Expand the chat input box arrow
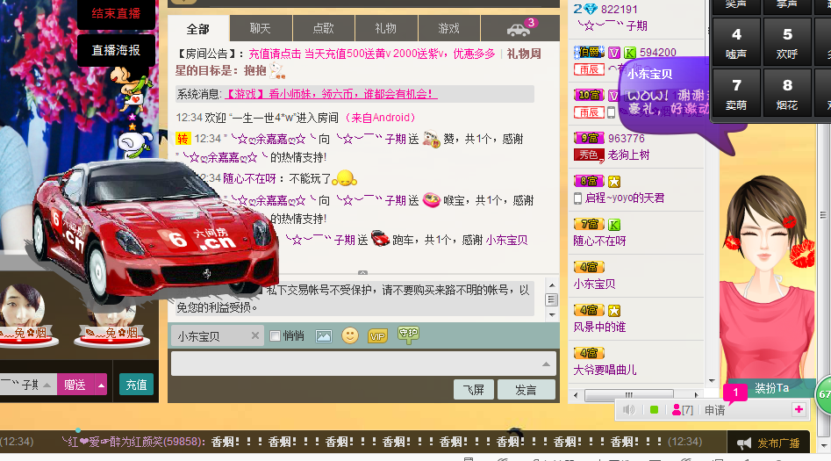The height and width of the screenshot is (461, 831). [546, 364]
